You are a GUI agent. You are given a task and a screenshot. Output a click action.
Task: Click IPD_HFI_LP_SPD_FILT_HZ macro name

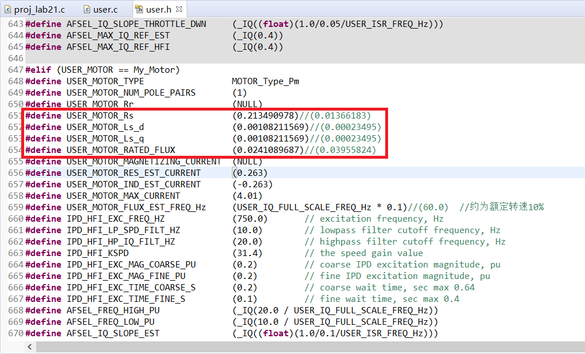[x=123, y=230]
